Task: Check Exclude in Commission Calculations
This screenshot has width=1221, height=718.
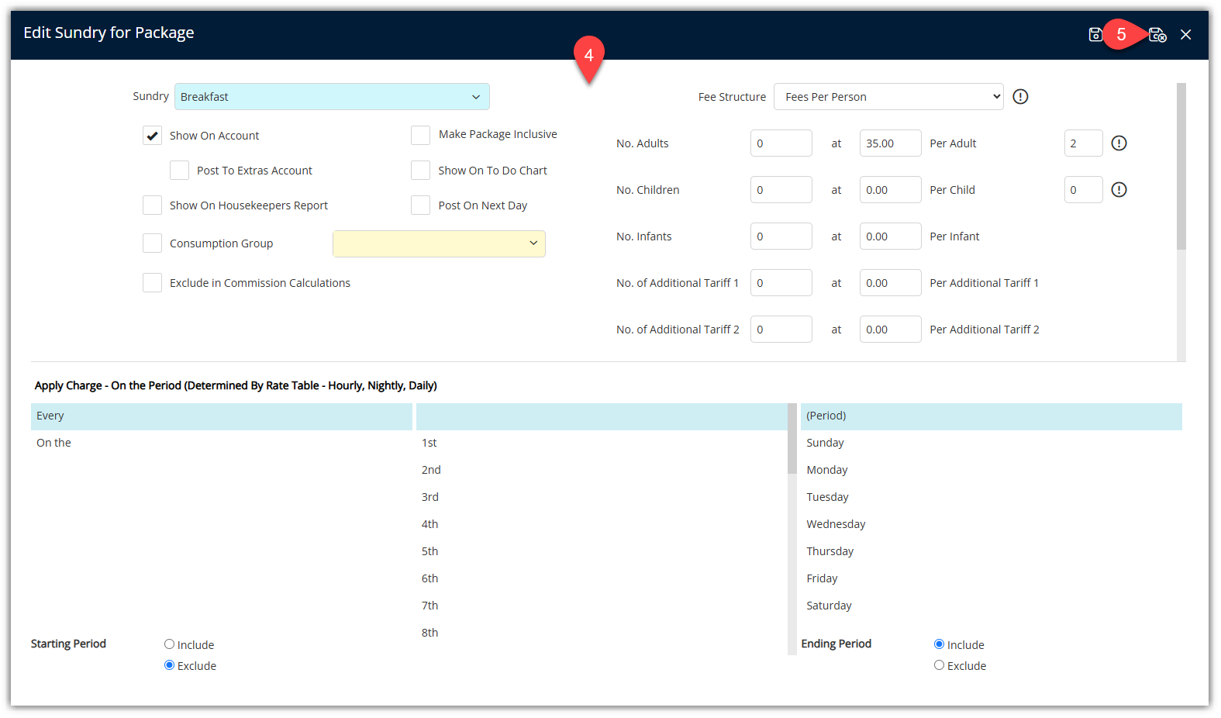Action: pos(152,283)
